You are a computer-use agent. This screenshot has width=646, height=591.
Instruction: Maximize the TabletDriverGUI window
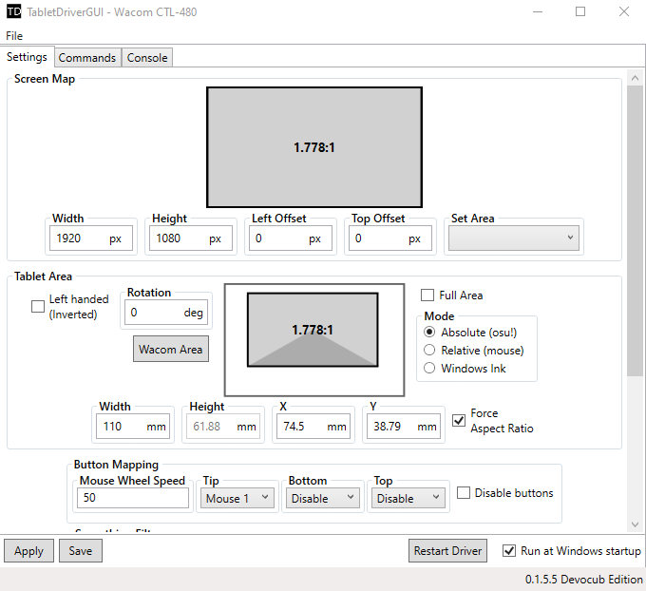pyautogui.click(x=580, y=11)
